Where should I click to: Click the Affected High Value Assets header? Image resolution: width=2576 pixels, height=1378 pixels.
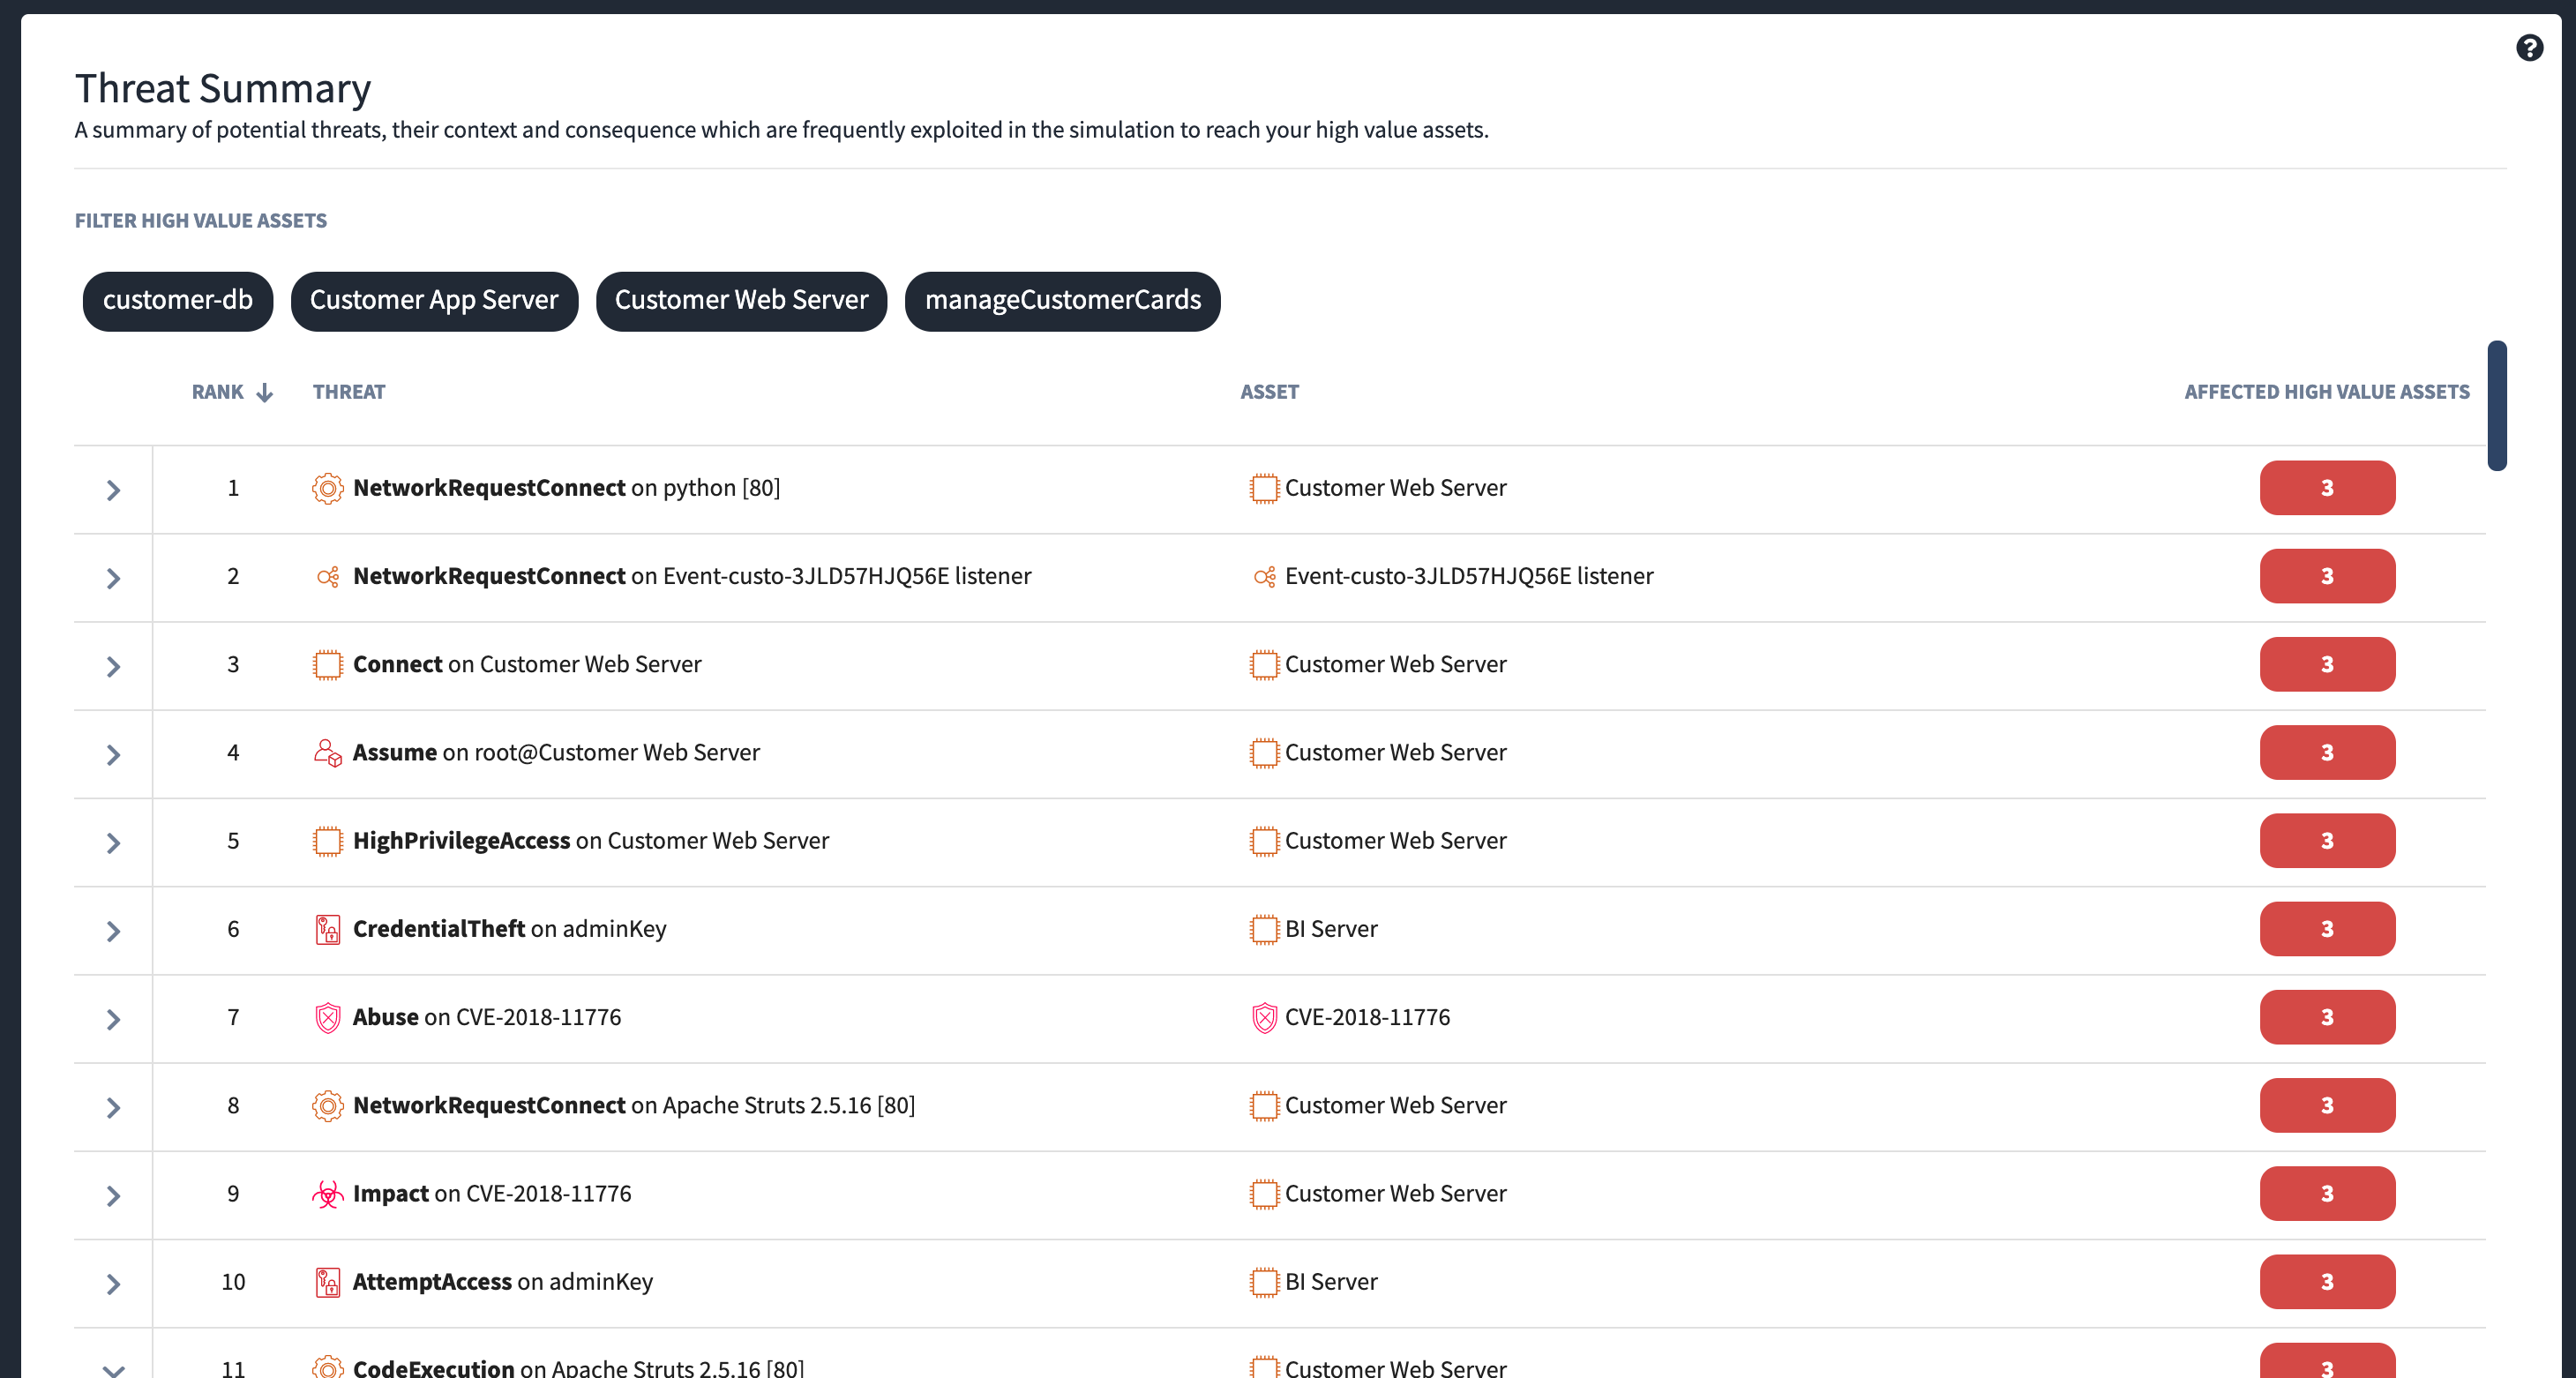(x=2326, y=392)
